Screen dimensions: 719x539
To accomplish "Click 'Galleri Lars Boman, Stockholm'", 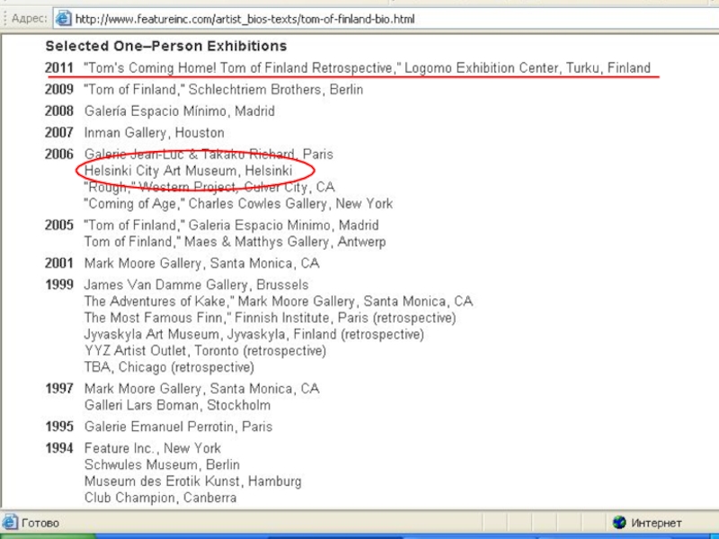I will [x=177, y=405].
